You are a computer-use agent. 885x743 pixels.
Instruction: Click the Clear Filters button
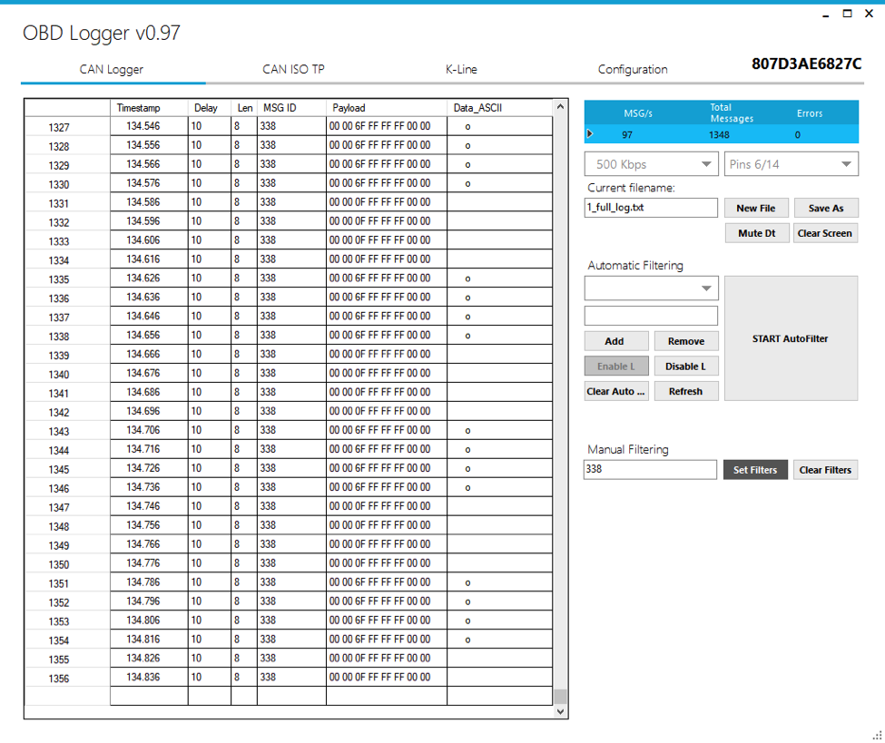[825, 470]
